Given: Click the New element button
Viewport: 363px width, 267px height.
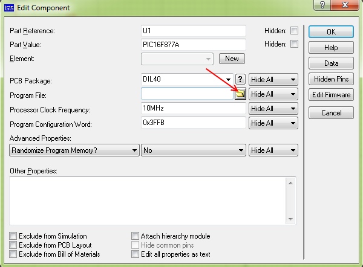Looking at the screenshot, I should coord(232,59).
